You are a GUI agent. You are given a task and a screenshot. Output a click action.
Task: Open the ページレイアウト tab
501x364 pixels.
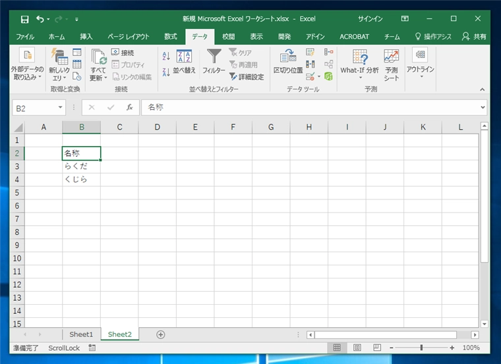[x=129, y=37]
